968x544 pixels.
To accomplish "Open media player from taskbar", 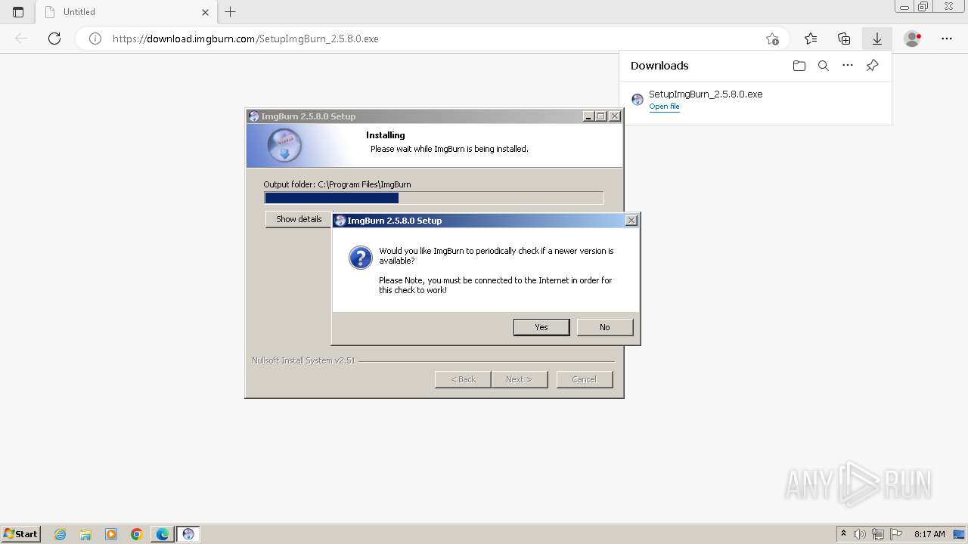I will (x=111, y=534).
